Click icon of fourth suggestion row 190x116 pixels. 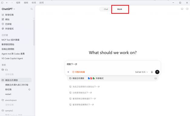70,104
